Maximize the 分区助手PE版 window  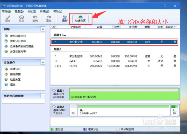click(x=165, y=6)
